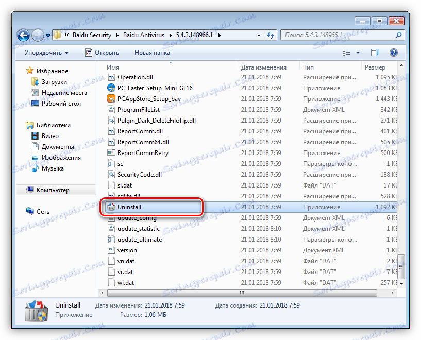Viewport: 421px width, 340px height.
Task: Click the sc configuration file icon
Action: 111,164
